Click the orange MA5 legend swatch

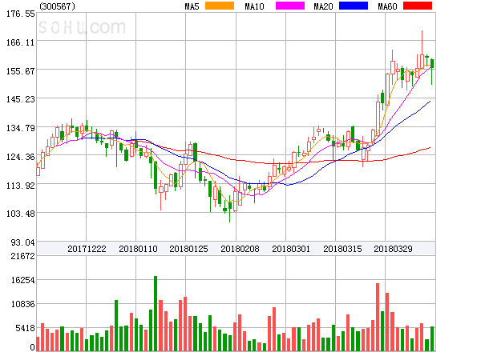(220, 6)
